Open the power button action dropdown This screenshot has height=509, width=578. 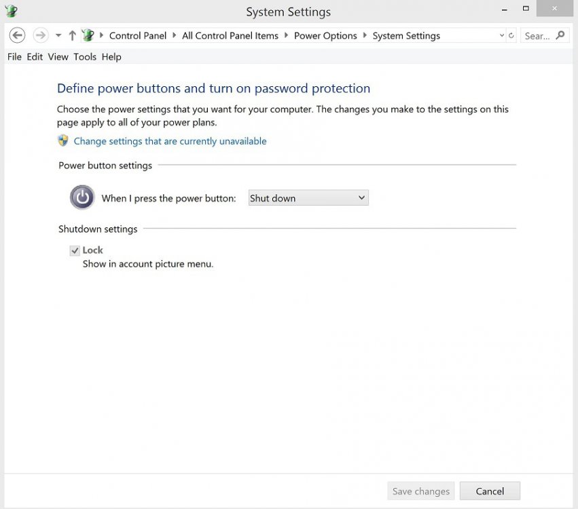[308, 198]
